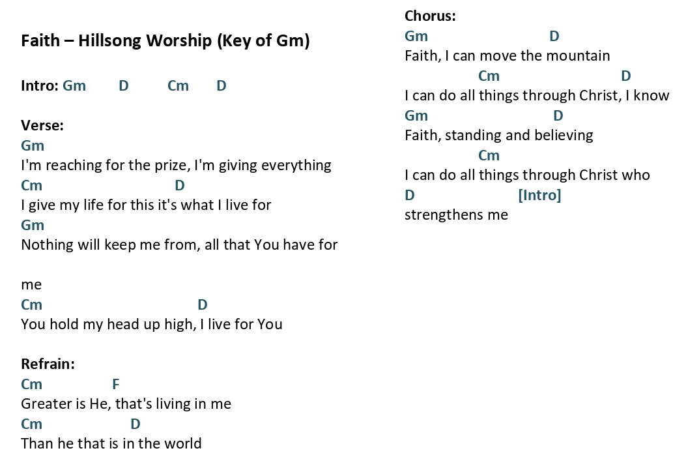
Task: Click the D chord above "I live for You"
Action: (203, 304)
